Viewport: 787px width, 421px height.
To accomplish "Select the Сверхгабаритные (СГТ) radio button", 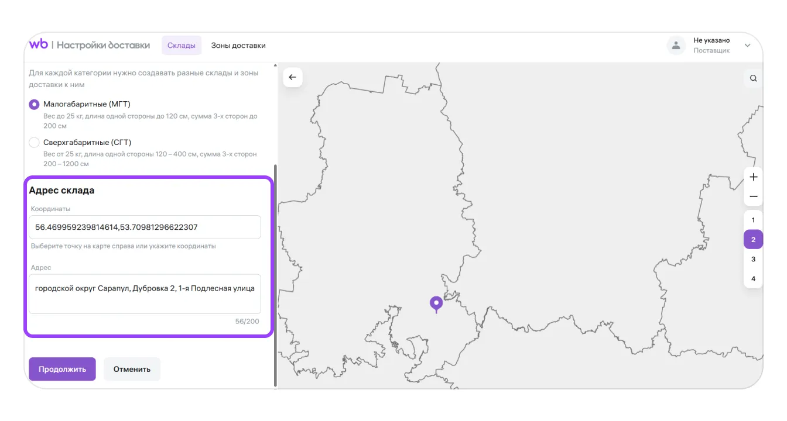I will pos(35,143).
